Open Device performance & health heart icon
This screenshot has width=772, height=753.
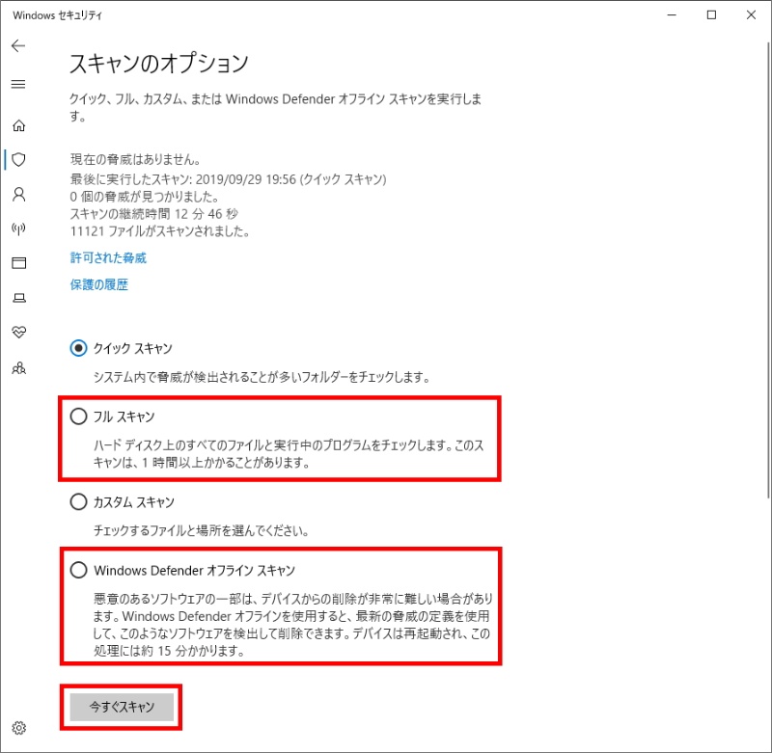(17, 333)
